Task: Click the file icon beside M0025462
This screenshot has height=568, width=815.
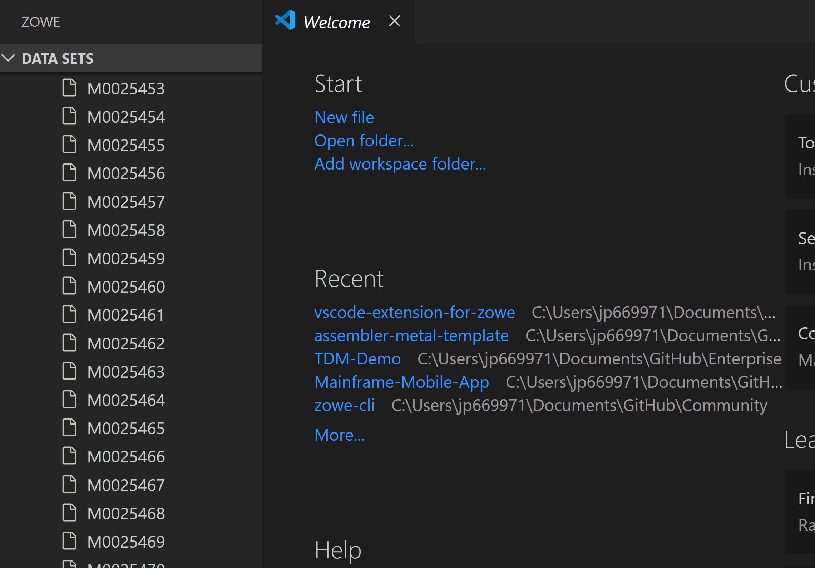Action: pyautogui.click(x=69, y=342)
